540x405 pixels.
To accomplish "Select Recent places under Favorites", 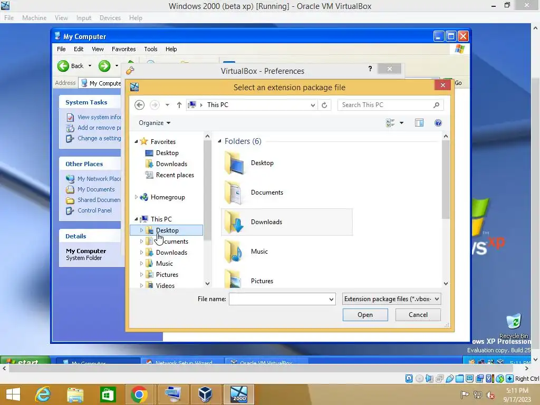I will click(175, 175).
